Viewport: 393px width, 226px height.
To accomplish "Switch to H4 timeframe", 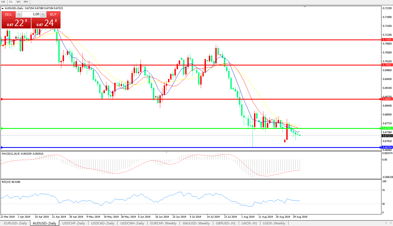I will point(3,2).
